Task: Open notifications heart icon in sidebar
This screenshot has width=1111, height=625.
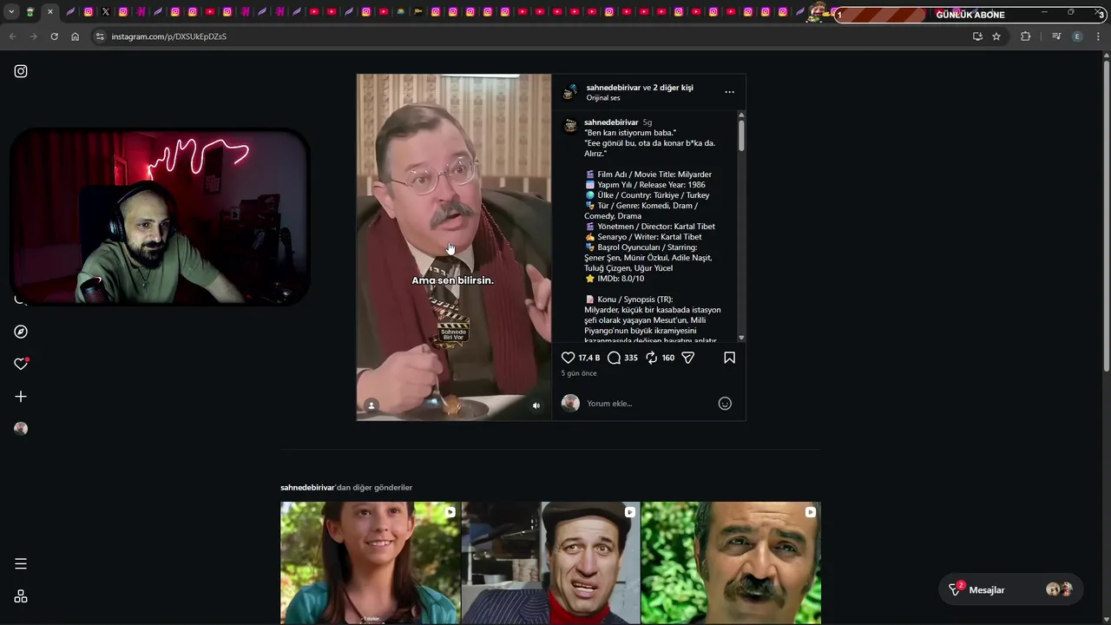Action: tap(21, 364)
